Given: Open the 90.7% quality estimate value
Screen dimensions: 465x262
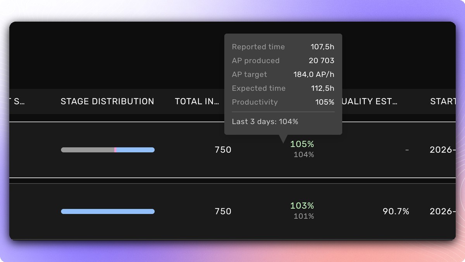Looking at the screenshot, I should tap(396, 211).
